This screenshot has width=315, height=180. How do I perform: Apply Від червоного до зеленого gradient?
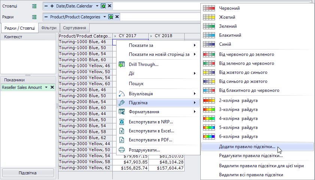pyautogui.click(x=257, y=54)
